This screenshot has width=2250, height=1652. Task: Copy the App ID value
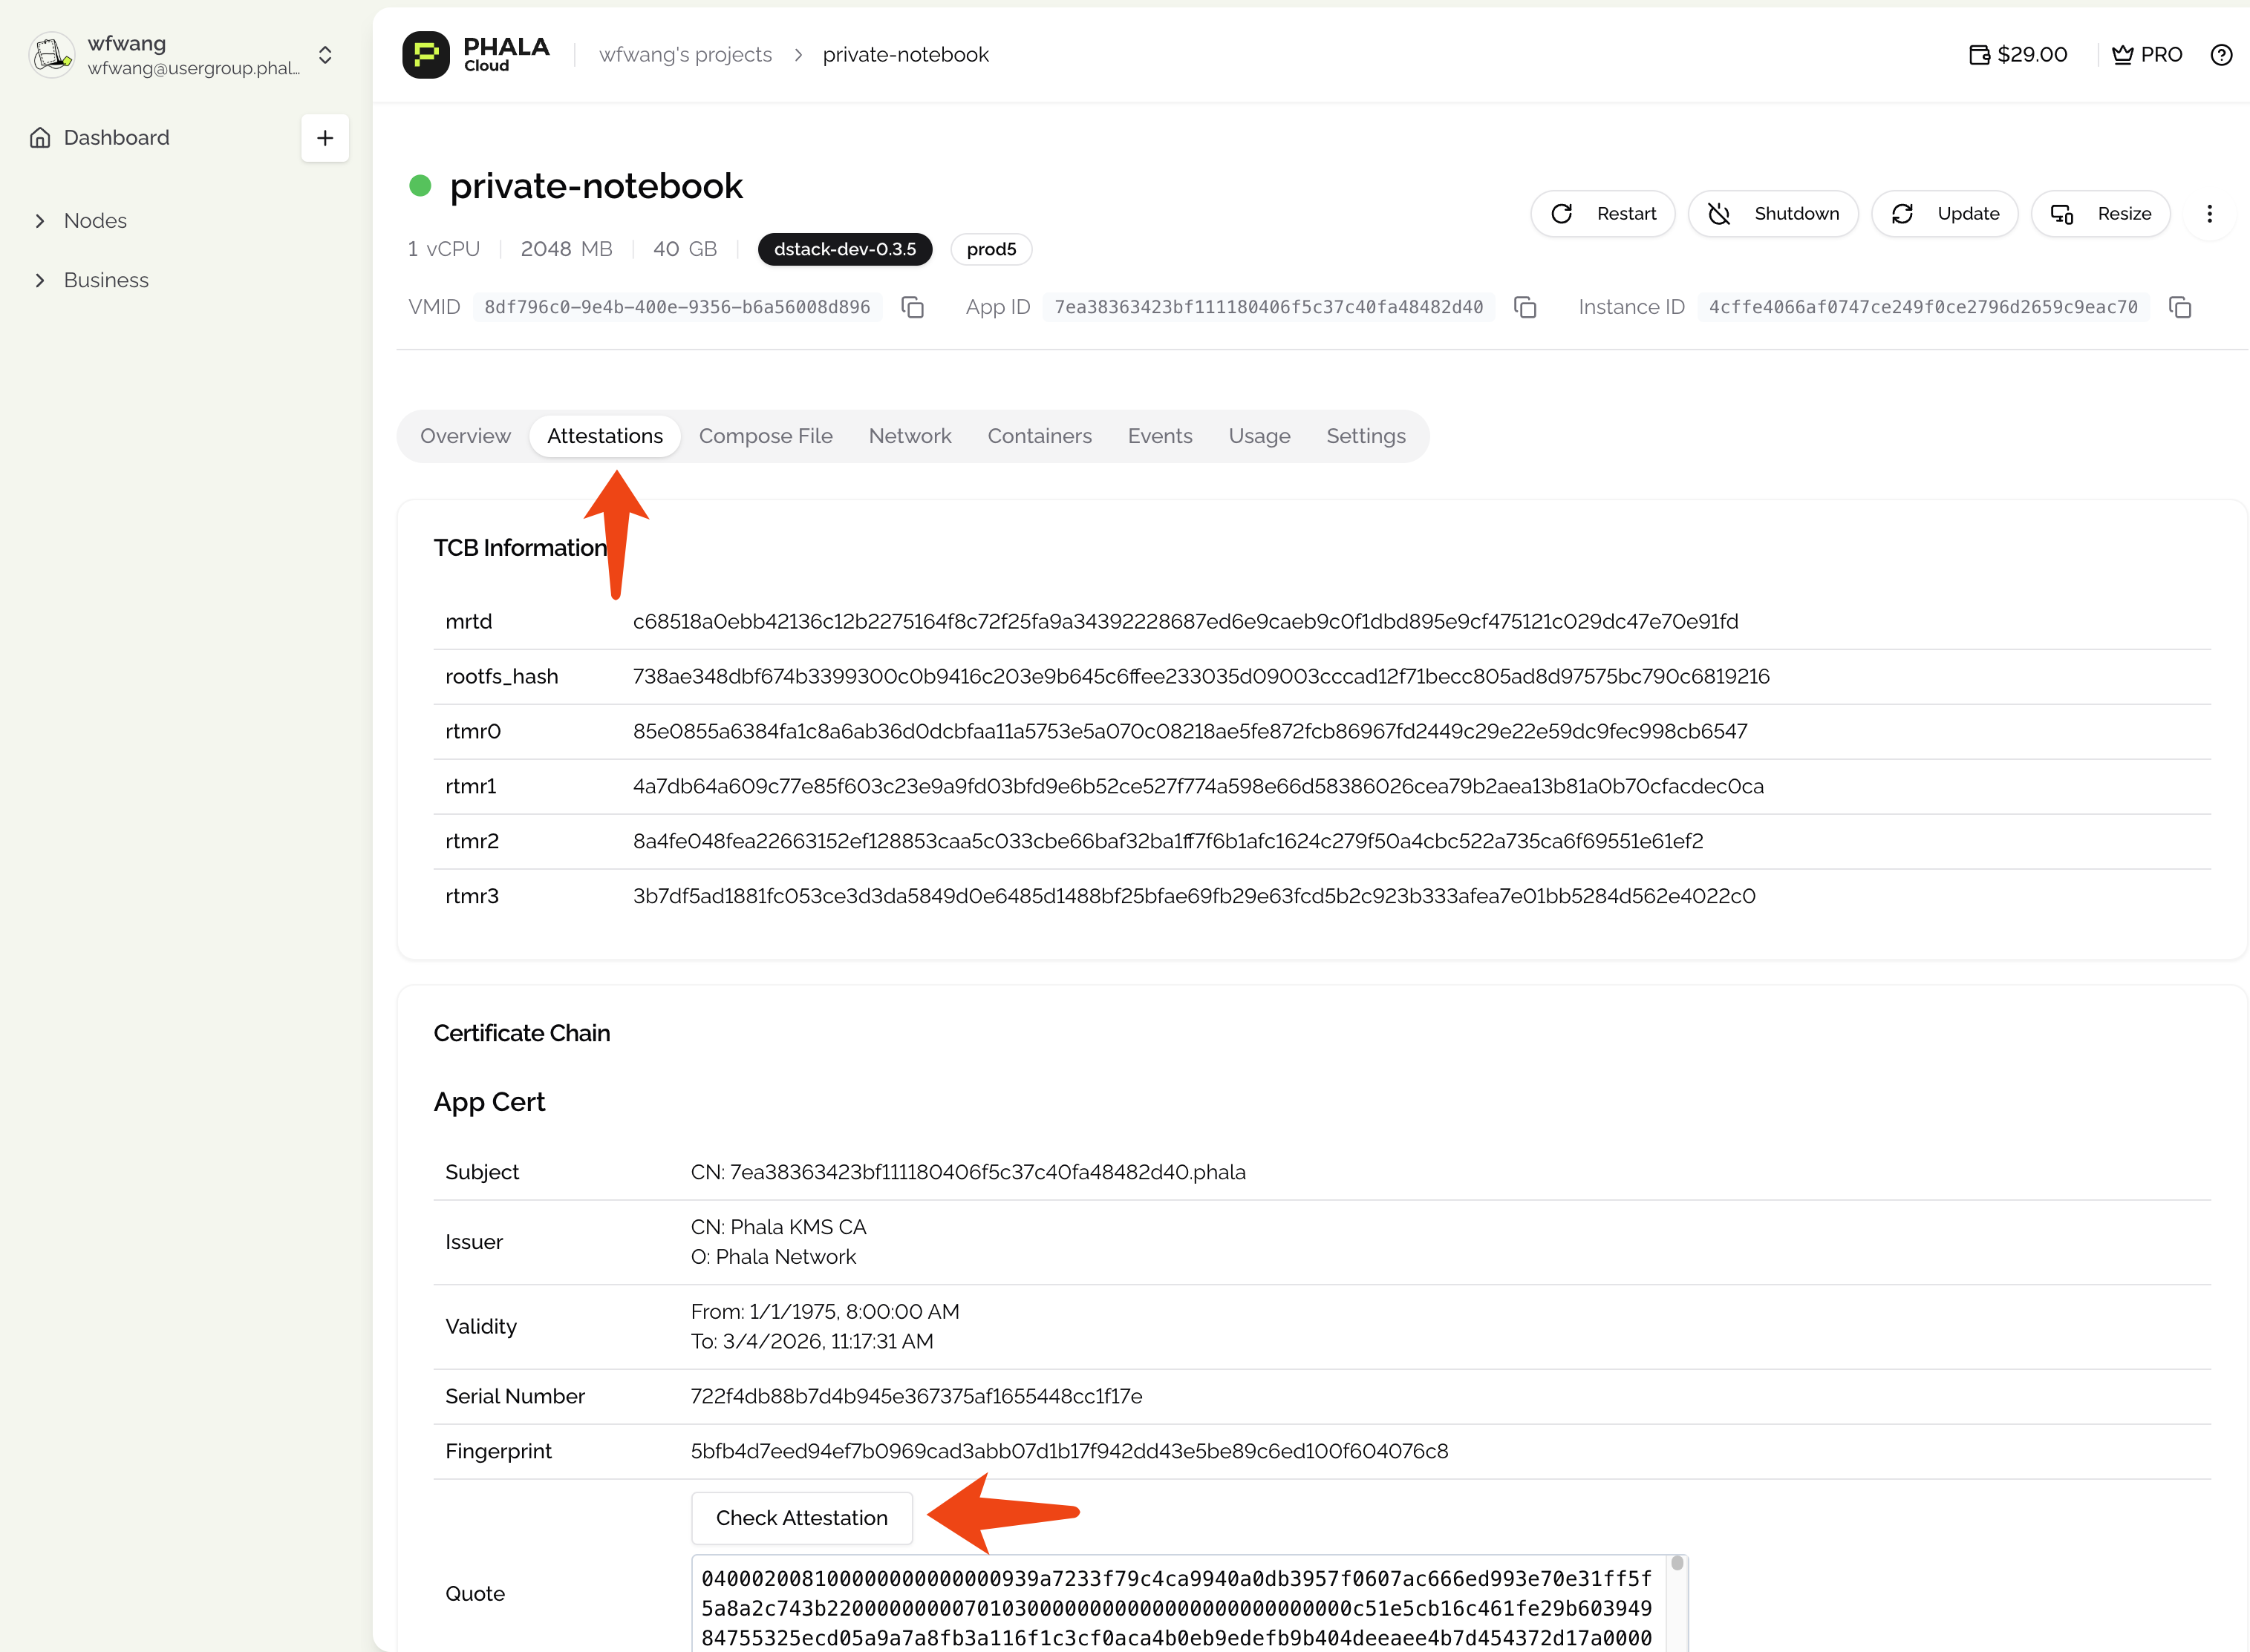tap(1524, 307)
